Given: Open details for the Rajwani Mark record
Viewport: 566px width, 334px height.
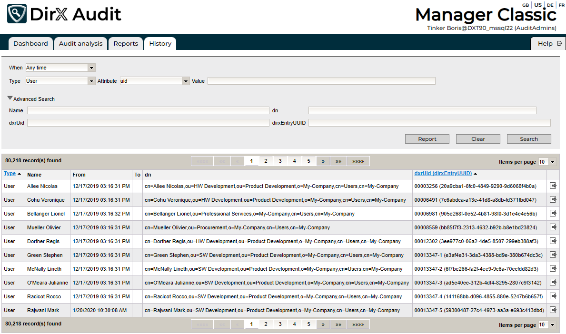Looking at the screenshot, I should point(553,310).
